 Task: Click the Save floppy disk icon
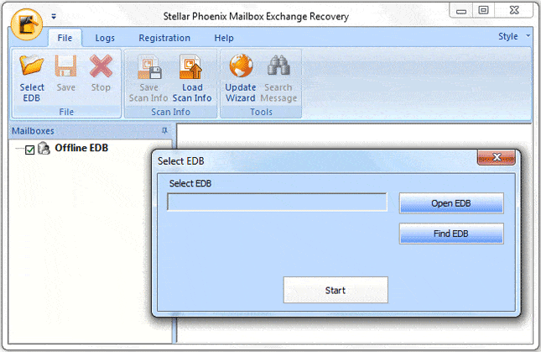click(65, 66)
